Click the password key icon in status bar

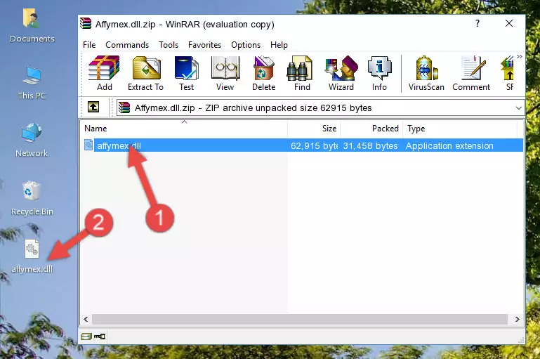click(100, 337)
